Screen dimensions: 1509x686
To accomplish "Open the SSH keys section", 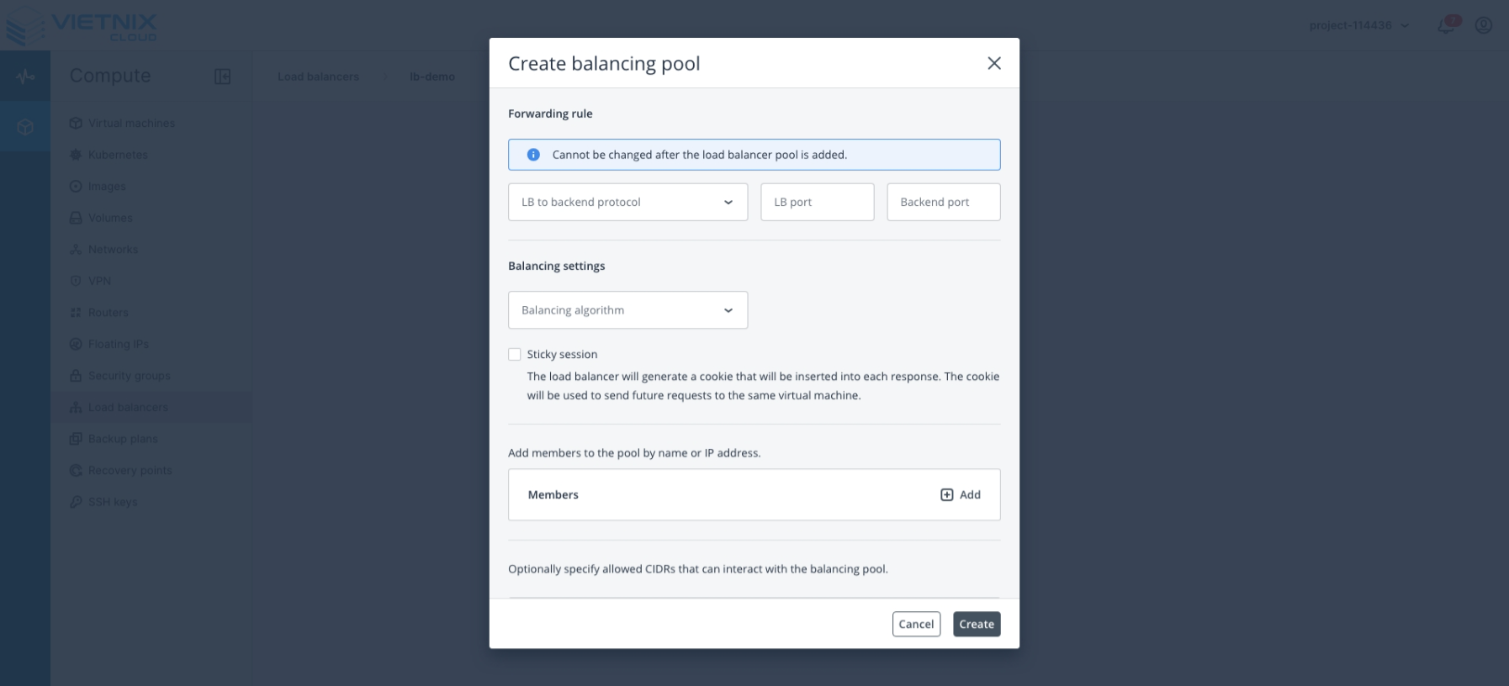I will click(x=112, y=502).
